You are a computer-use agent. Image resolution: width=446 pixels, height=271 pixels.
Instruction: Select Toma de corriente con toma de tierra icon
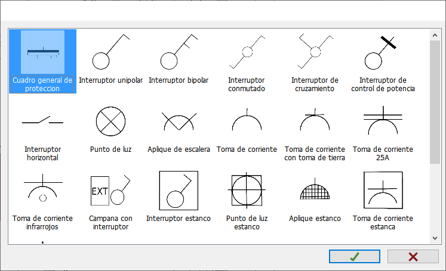click(315, 119)
